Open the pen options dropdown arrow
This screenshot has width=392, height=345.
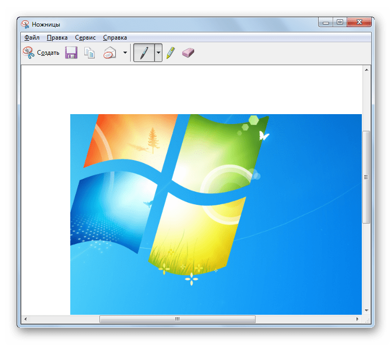coord(158,53)
